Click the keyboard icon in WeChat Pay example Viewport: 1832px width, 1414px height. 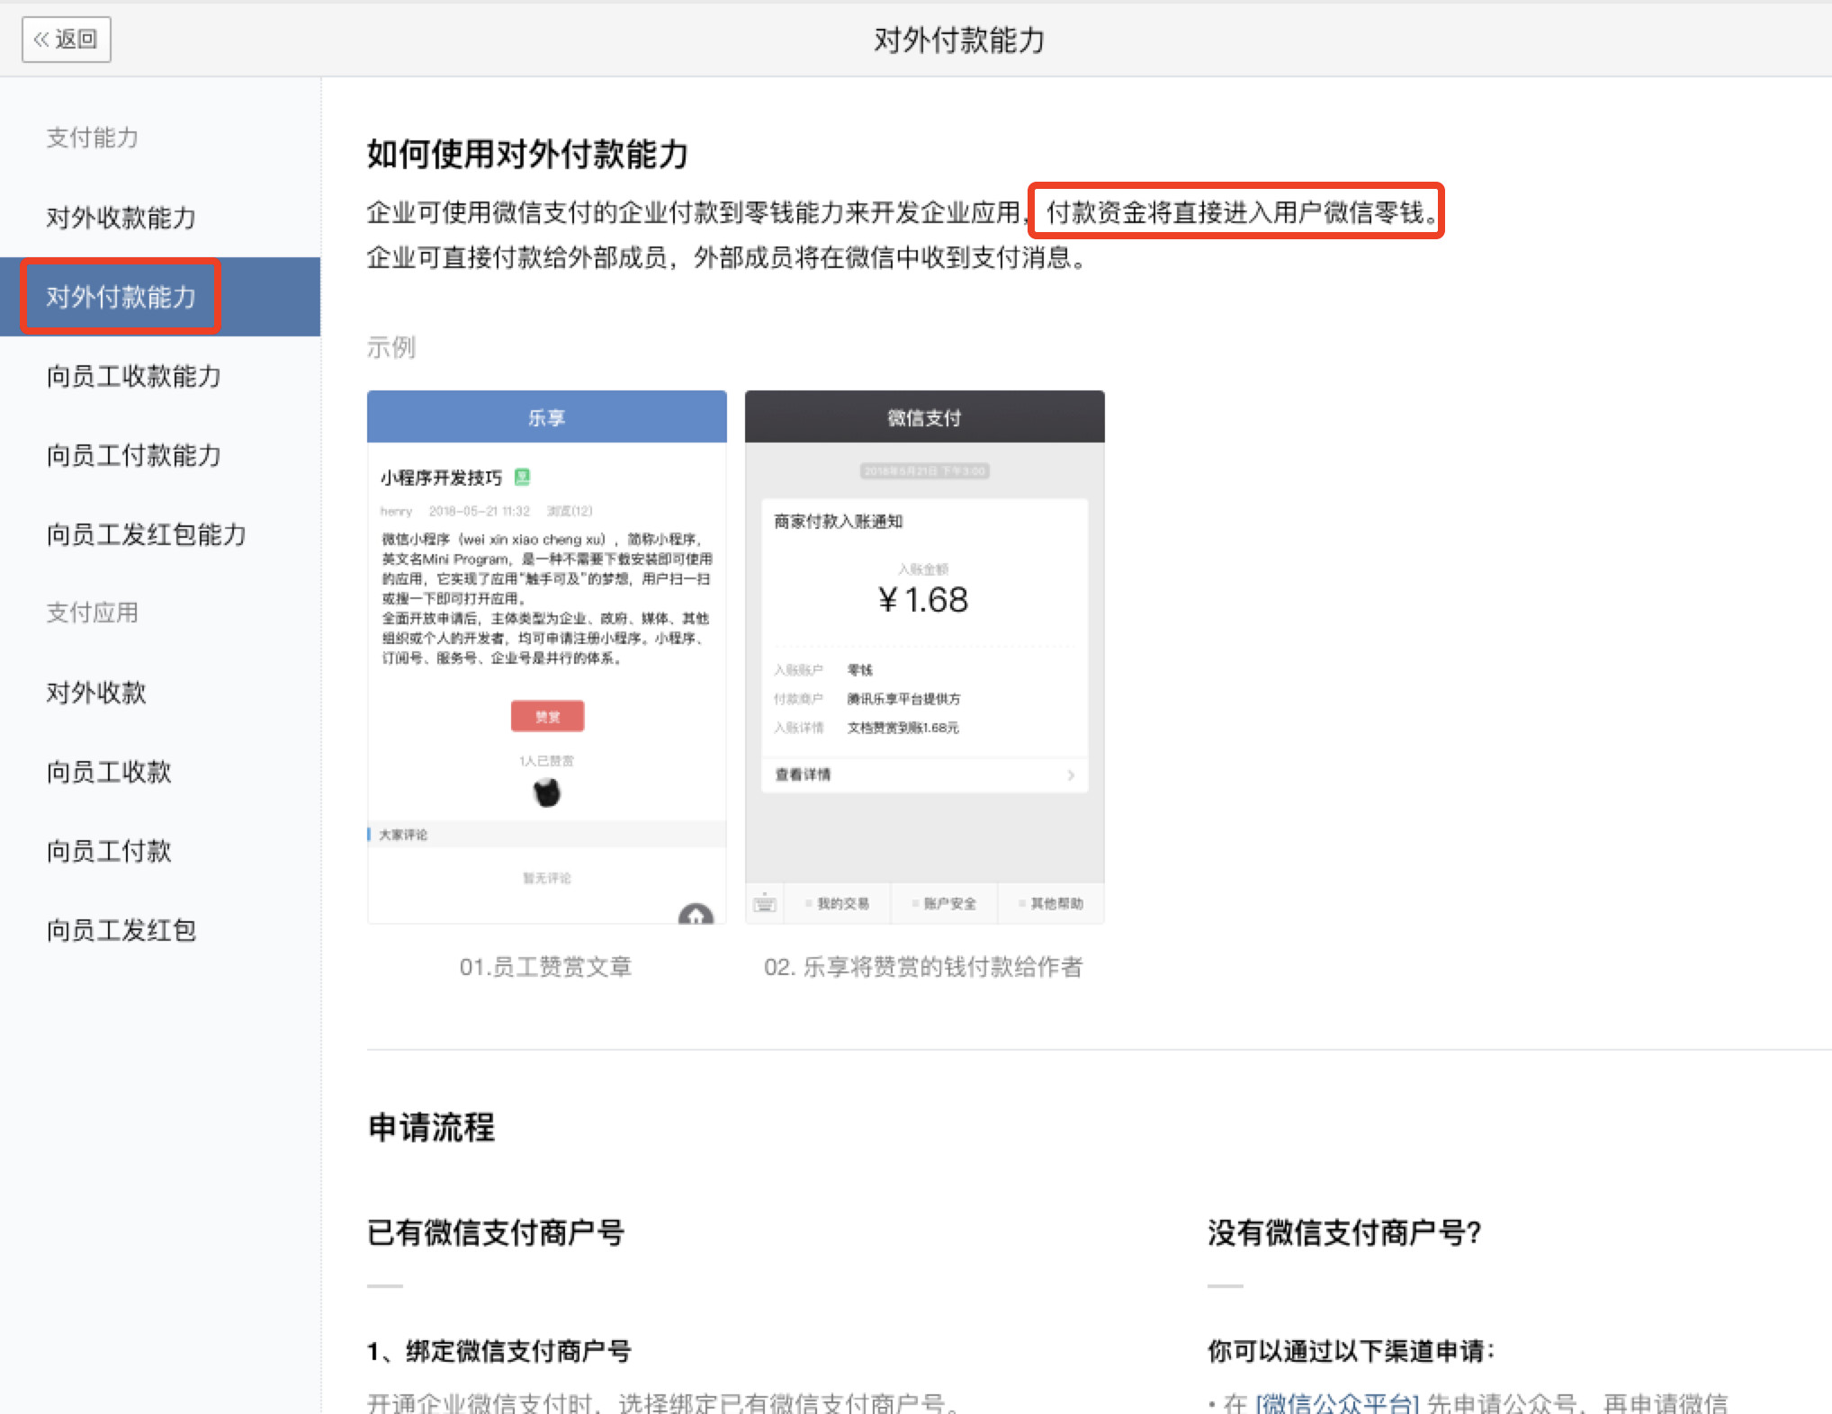pos(765,903)
